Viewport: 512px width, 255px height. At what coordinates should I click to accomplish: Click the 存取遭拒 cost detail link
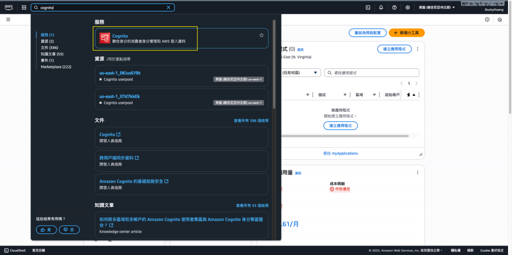pos(340,189)
